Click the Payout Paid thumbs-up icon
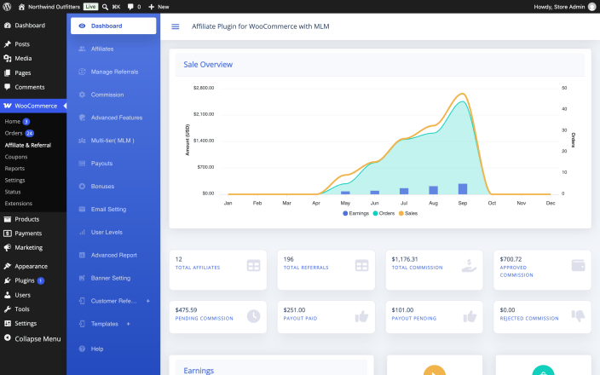Screen dimensions: 600x375 [x=361, y=316]
